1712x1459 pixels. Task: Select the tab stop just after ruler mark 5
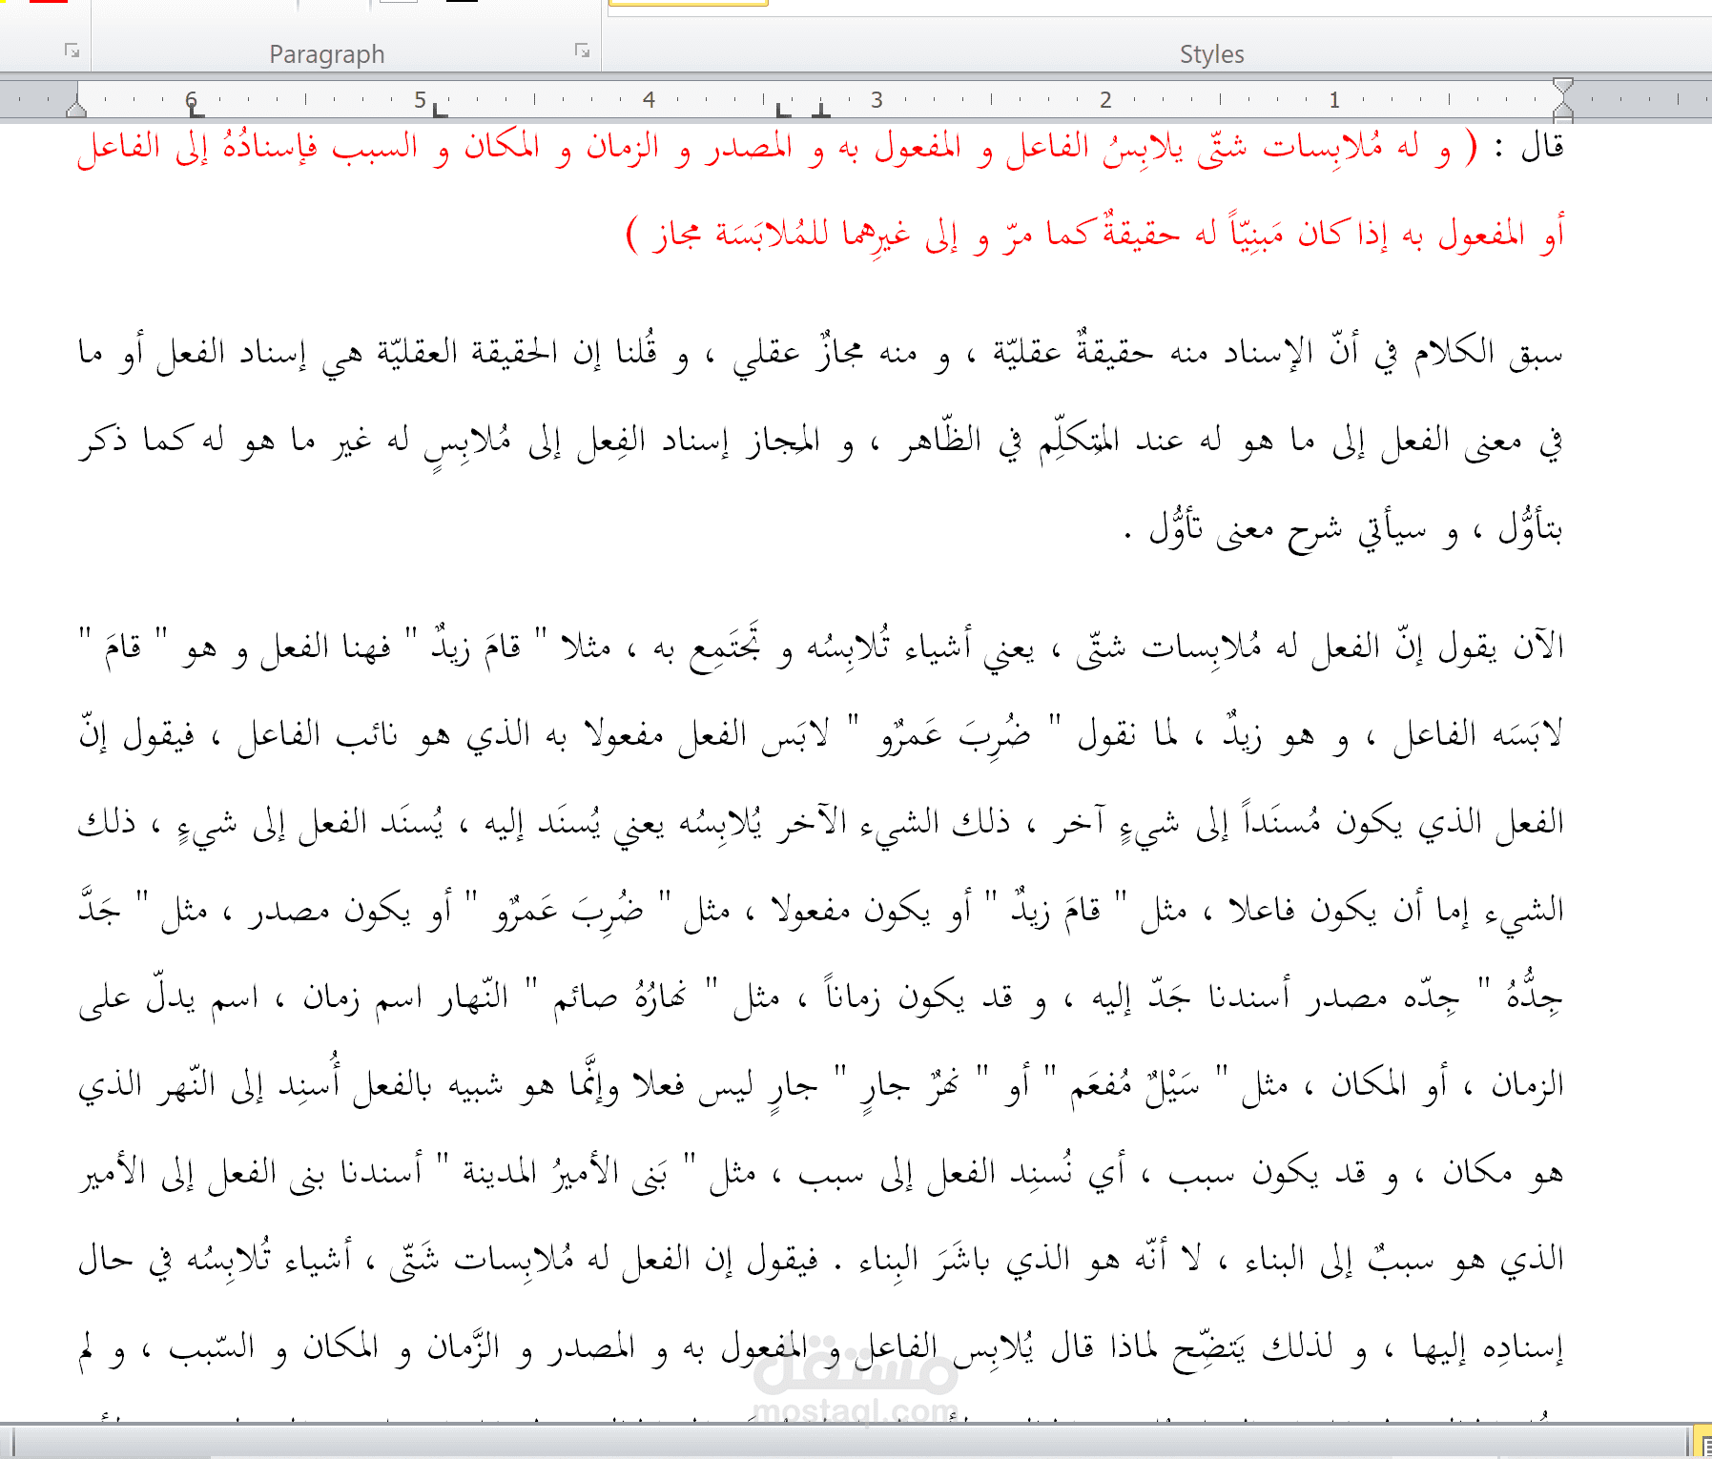440,110
